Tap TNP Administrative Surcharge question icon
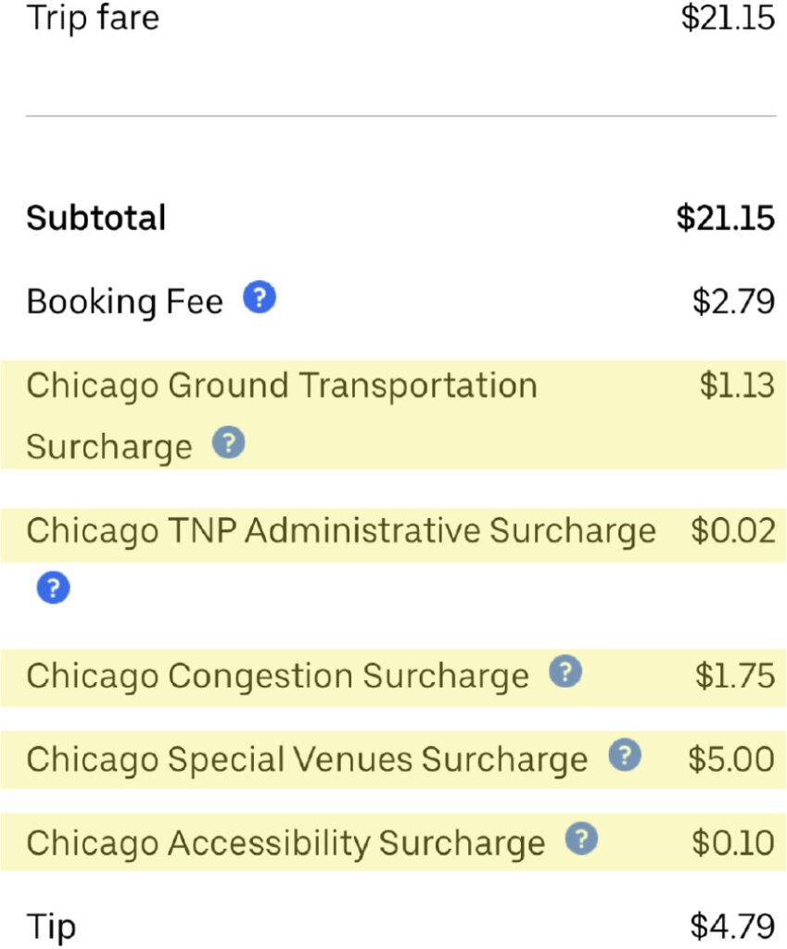Image resolution: width=787 pixels, height=949 pixels. point(54,588)
